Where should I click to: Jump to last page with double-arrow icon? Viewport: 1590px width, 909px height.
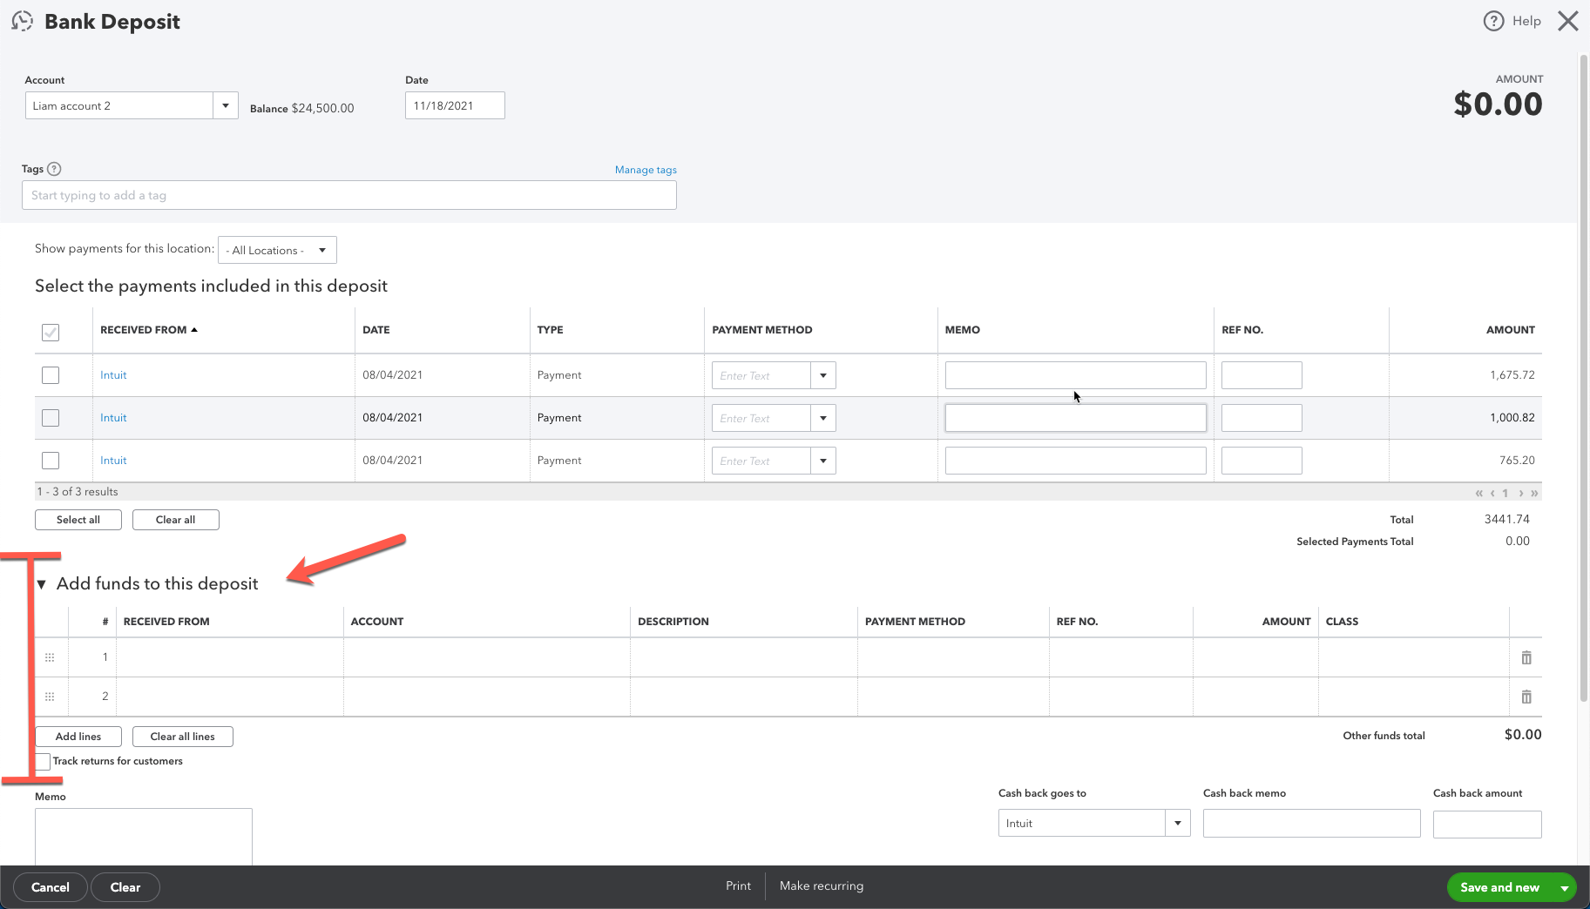click(x=1534, y=492)
